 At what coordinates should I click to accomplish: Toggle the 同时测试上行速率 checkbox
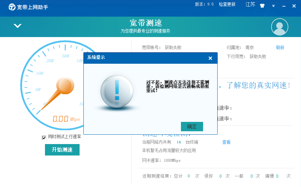44,137
